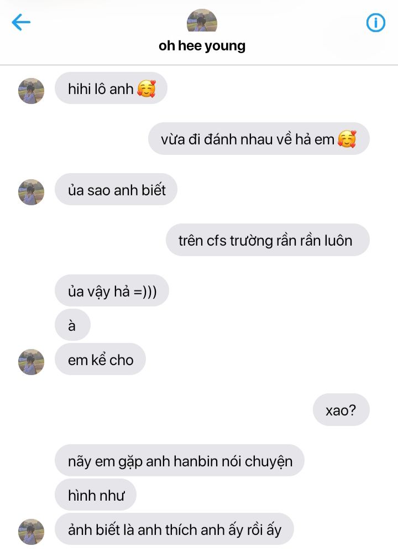Select the 'ủa vậy hả =)))' message
The height and width of the screenshot is (551, 398).
coord(112,290)
